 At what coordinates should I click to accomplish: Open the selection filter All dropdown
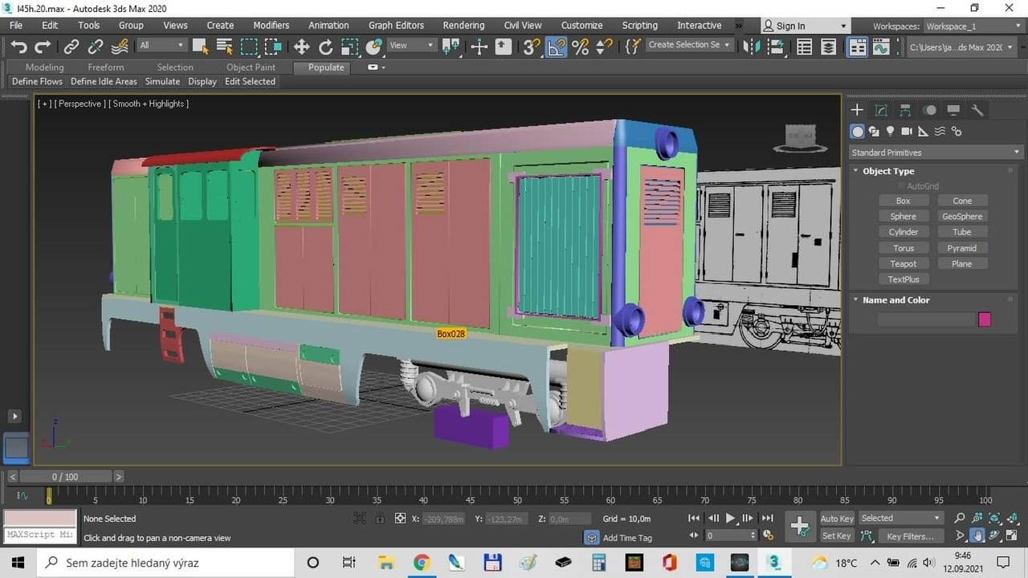pyautogui.click(x=161, y=46)
